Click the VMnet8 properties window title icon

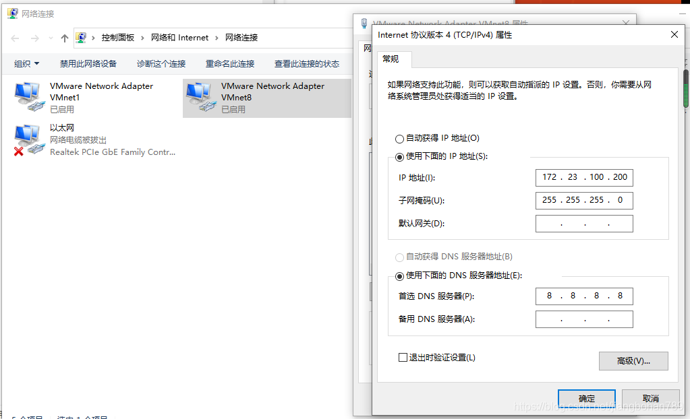[364, 24]
